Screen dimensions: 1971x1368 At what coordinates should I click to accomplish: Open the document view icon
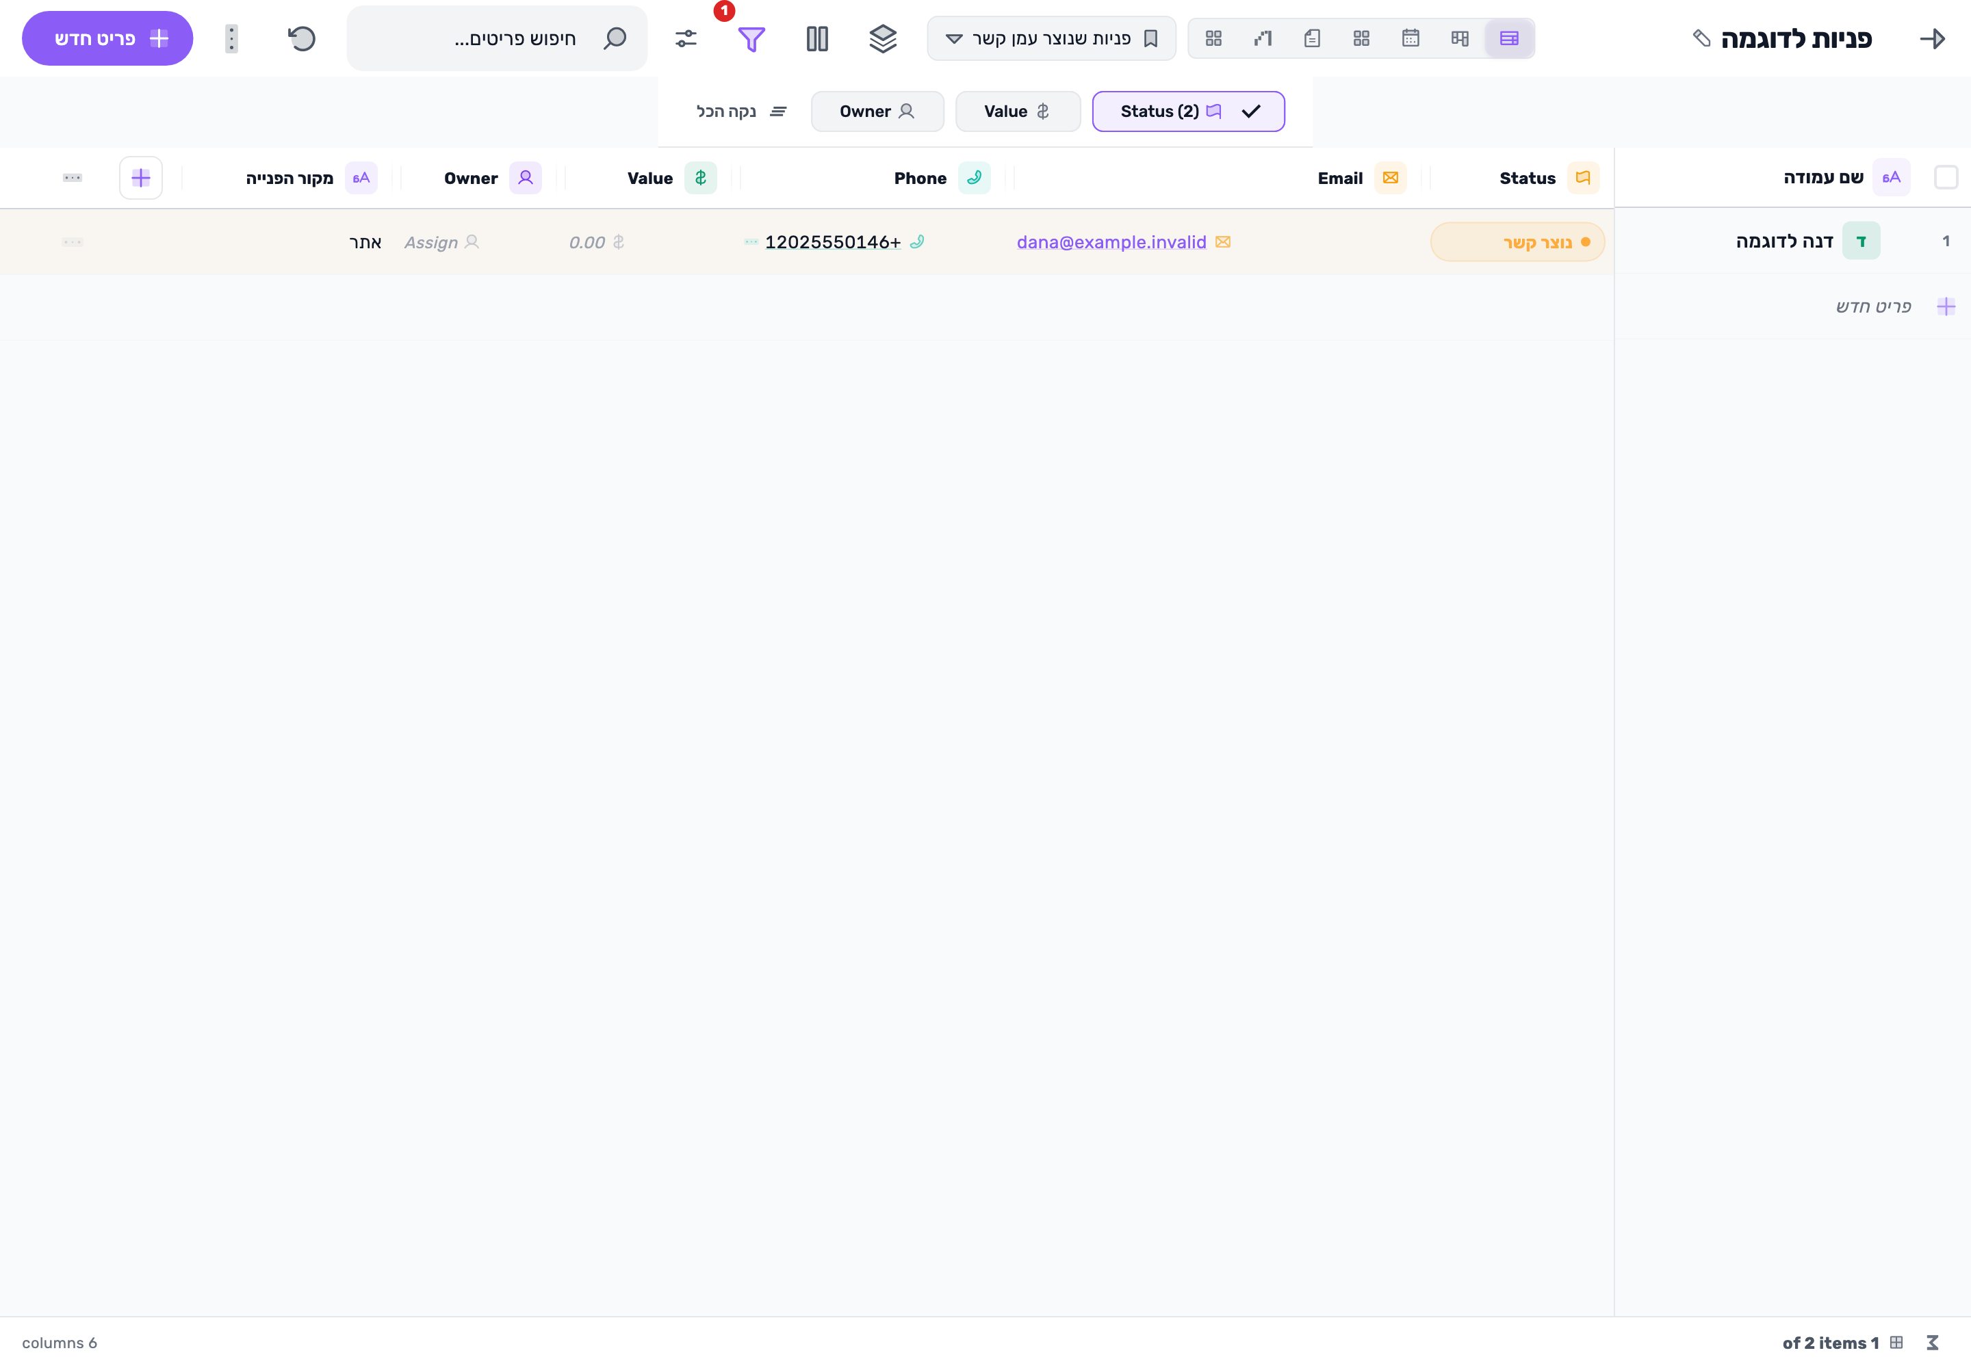pyautogui.click(x=1312, y=38)
